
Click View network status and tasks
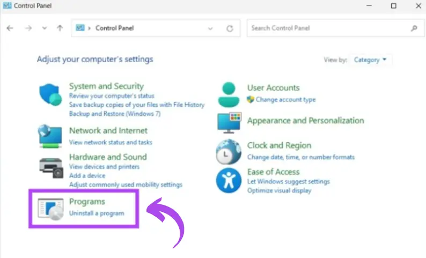[111, 142]
